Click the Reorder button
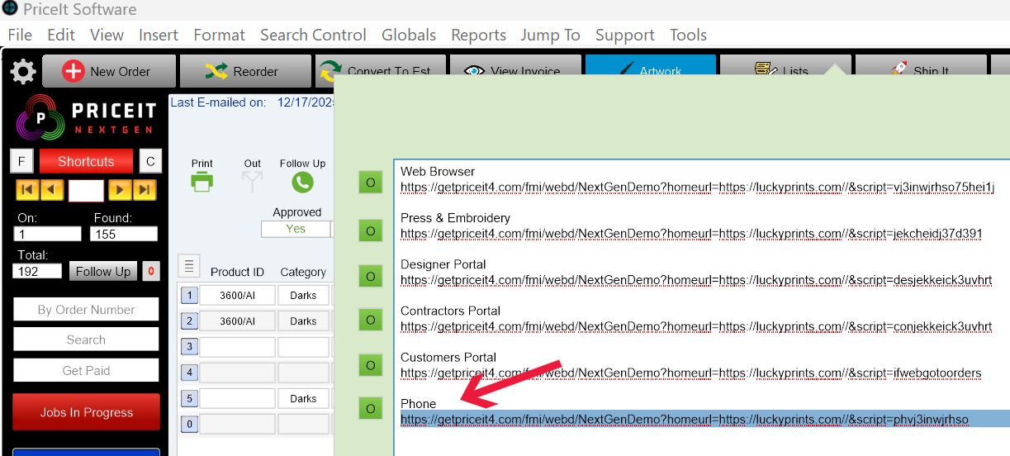The height and width of the screenshot is (456, 1010). (x=245, y=72)
